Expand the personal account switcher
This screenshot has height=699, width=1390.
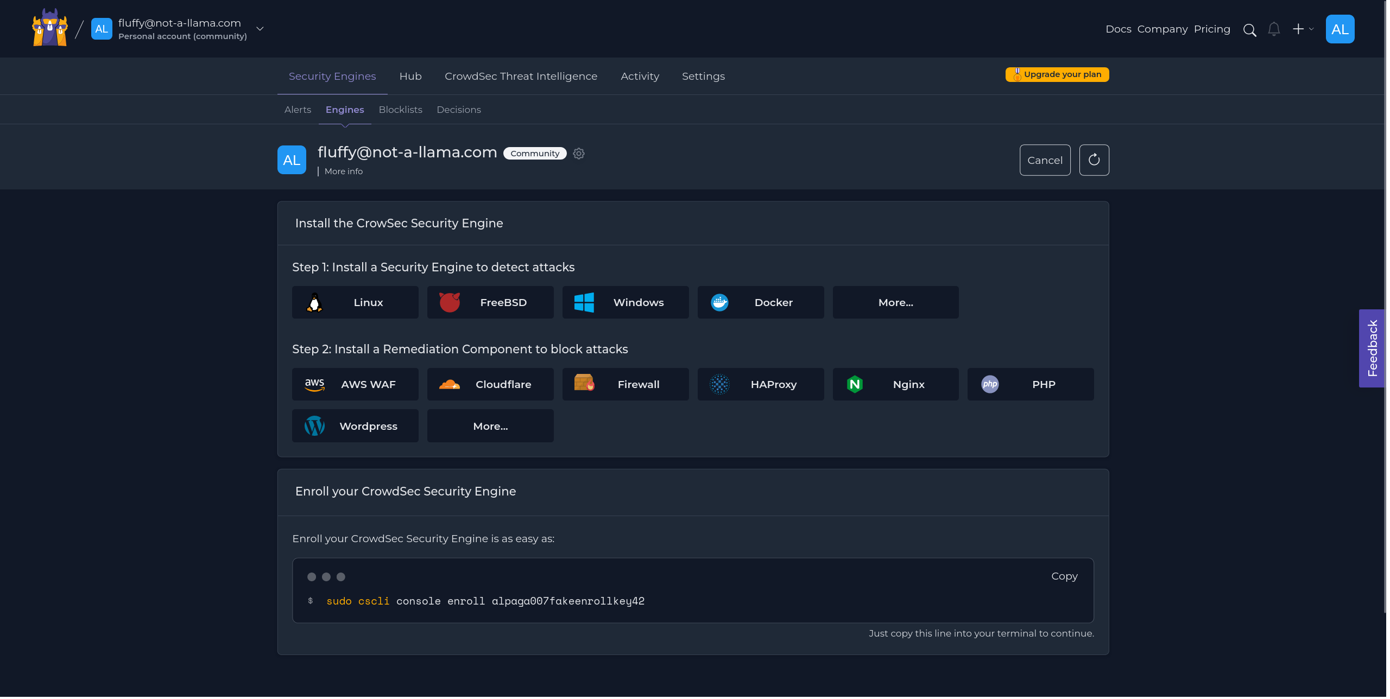(x=260, y=28)
